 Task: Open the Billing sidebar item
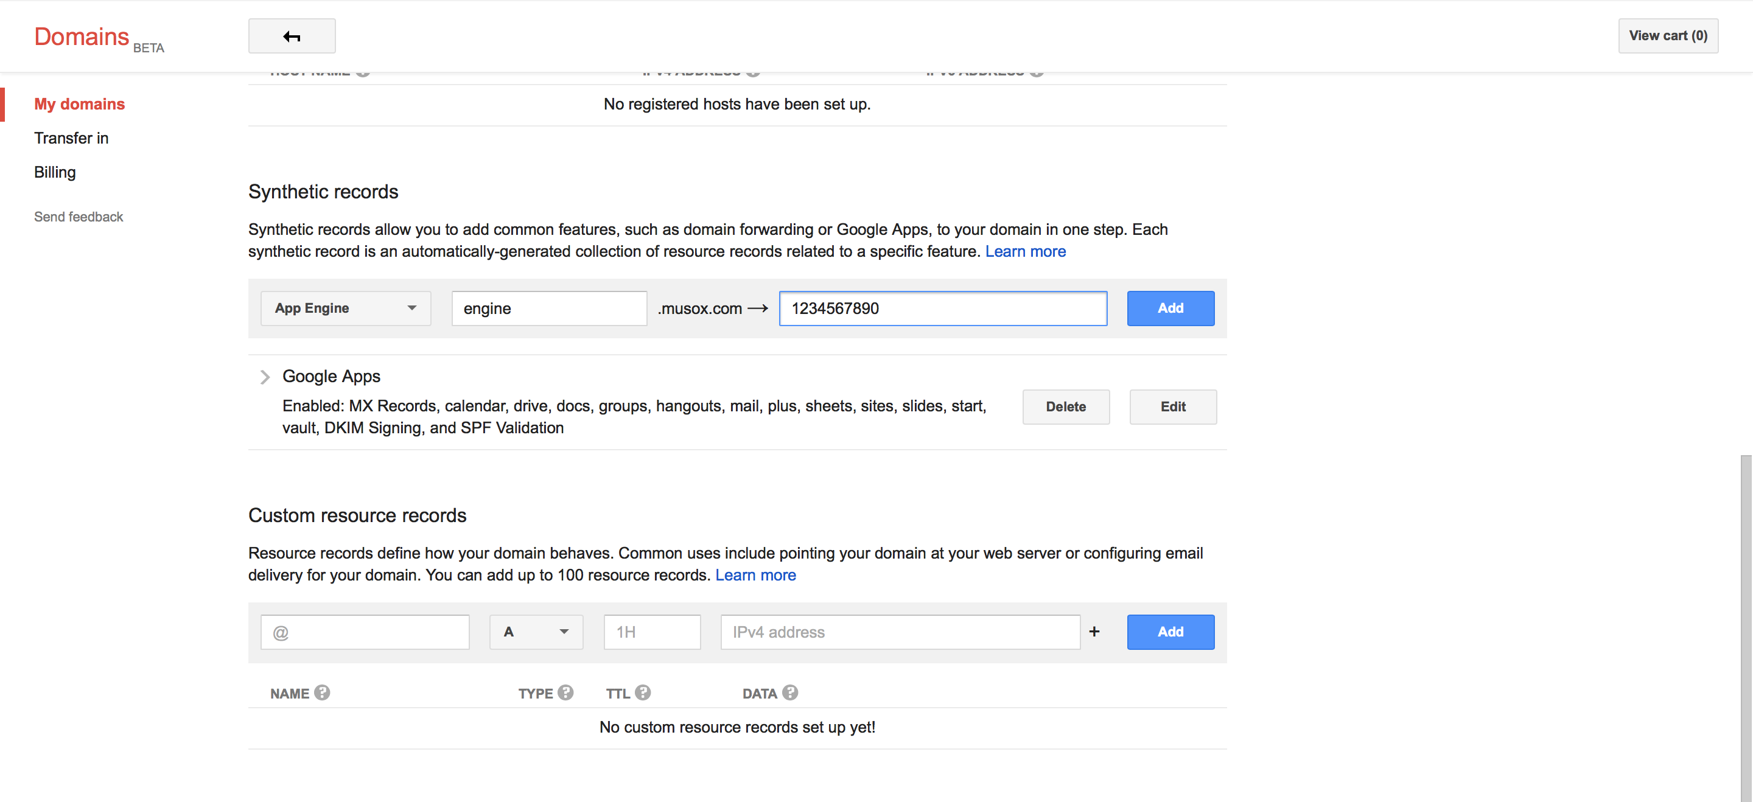click(55, 172)
